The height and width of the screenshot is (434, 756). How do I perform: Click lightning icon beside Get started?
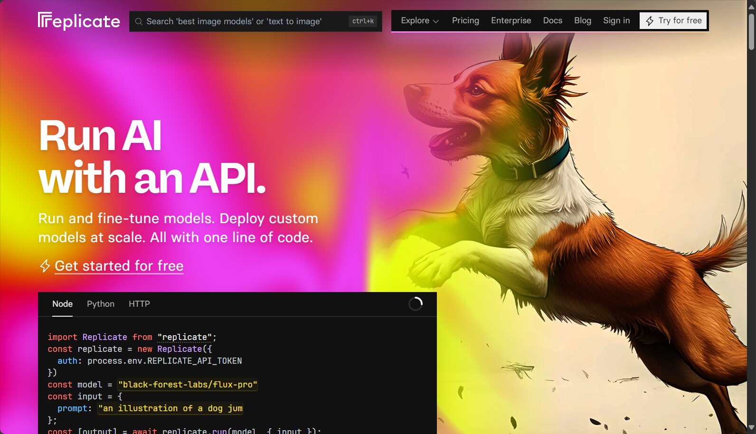point(45,266)
